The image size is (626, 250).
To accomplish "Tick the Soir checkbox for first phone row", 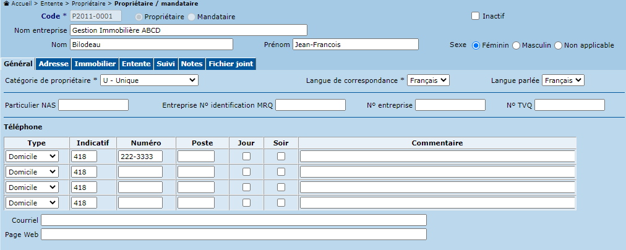I will (281, 157).
